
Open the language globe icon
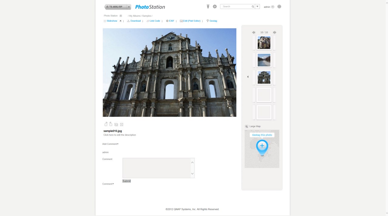pos(279,6)
